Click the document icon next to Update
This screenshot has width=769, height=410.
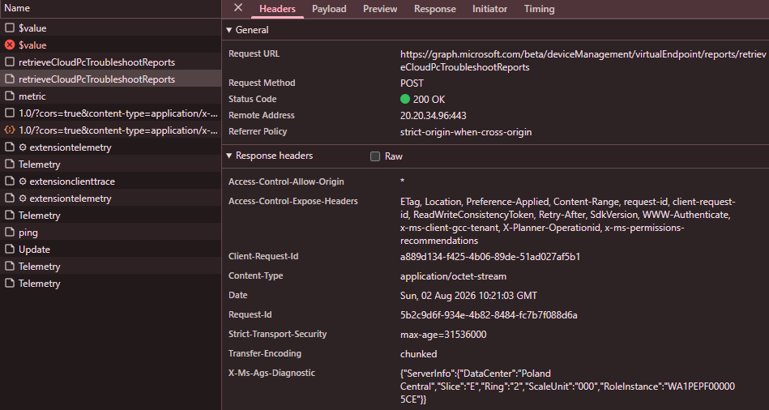pyautogui.click(x=9, y=250)
